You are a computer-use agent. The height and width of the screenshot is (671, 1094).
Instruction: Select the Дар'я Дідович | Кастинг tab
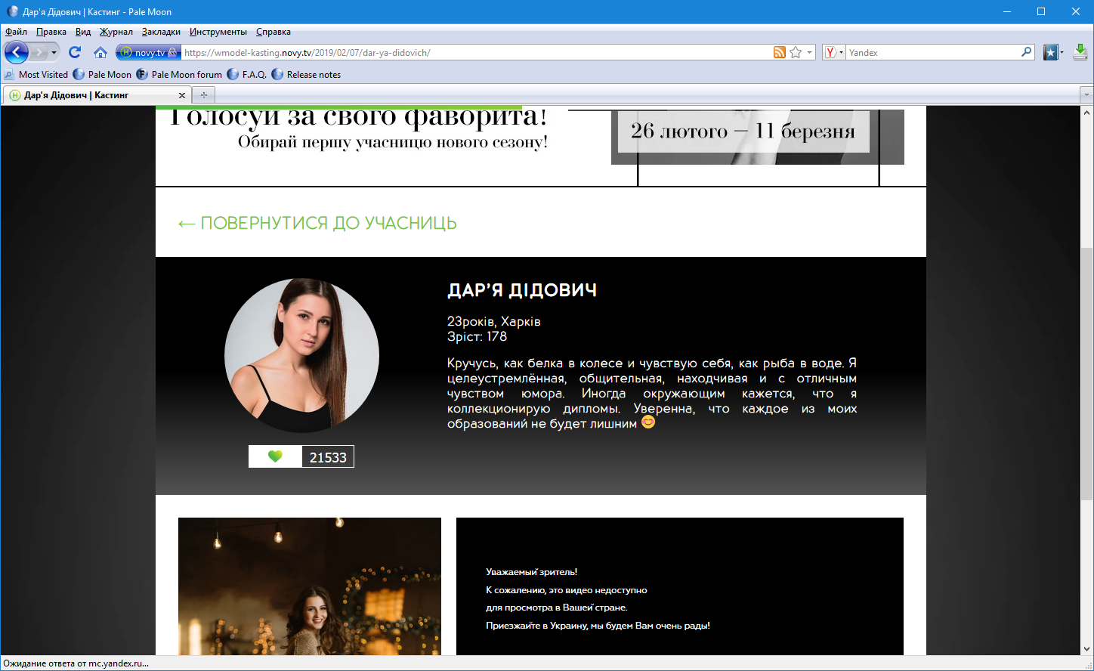point(97,95)
